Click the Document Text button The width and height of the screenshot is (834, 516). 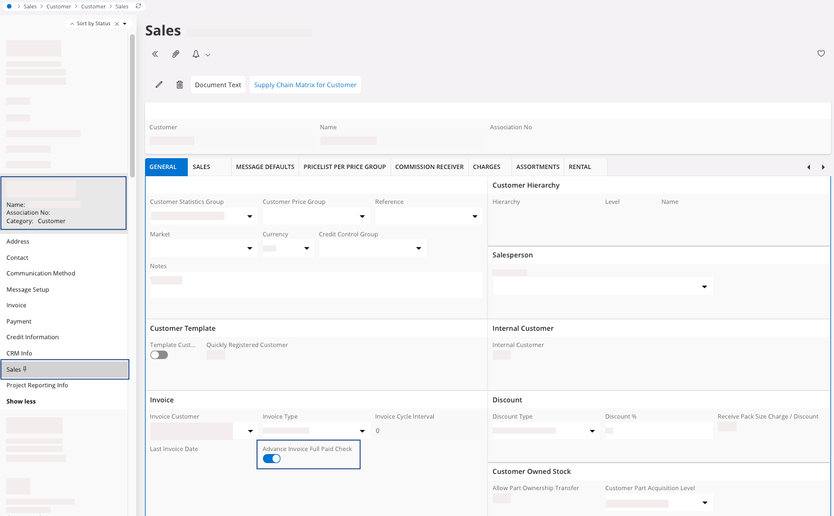(x=218, y=85)
